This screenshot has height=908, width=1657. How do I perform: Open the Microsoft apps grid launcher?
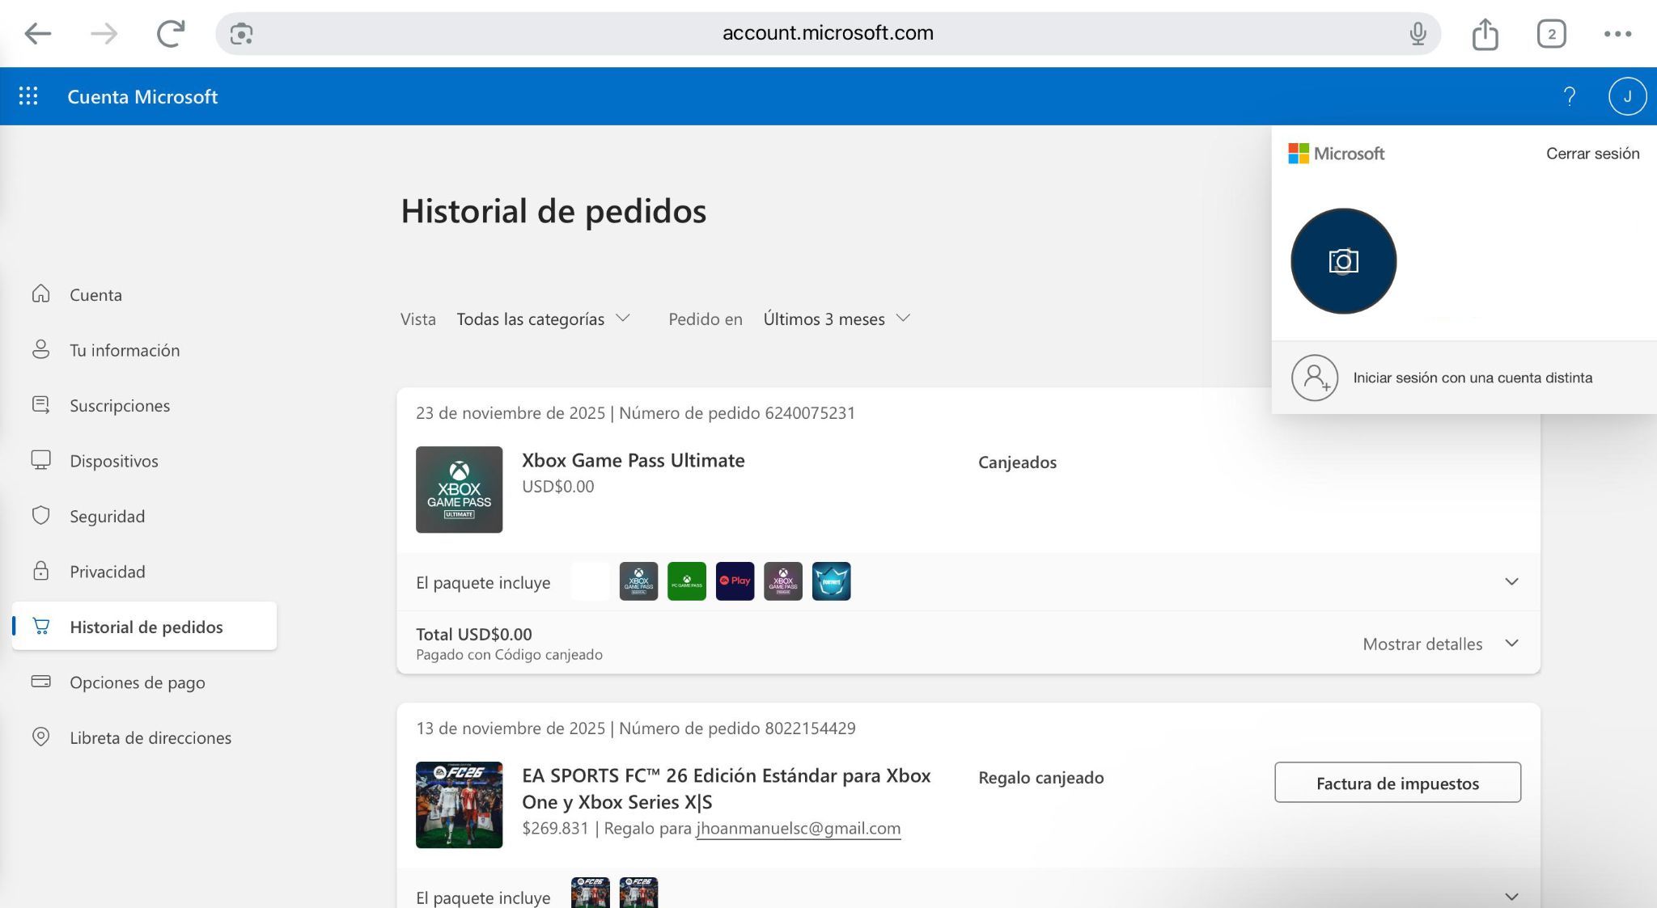click(28, 96)
